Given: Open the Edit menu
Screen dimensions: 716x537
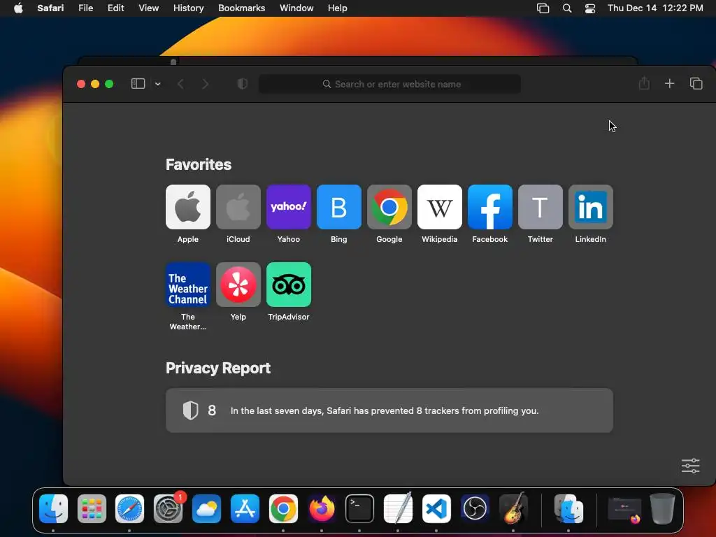Looking at the screenshot, I should (x=115, y=8).
